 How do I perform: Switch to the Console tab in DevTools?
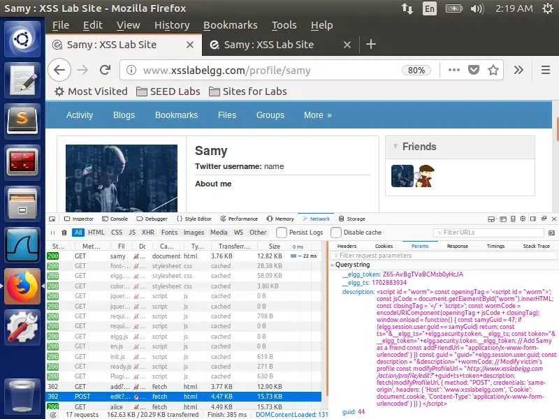pos(115,219)
